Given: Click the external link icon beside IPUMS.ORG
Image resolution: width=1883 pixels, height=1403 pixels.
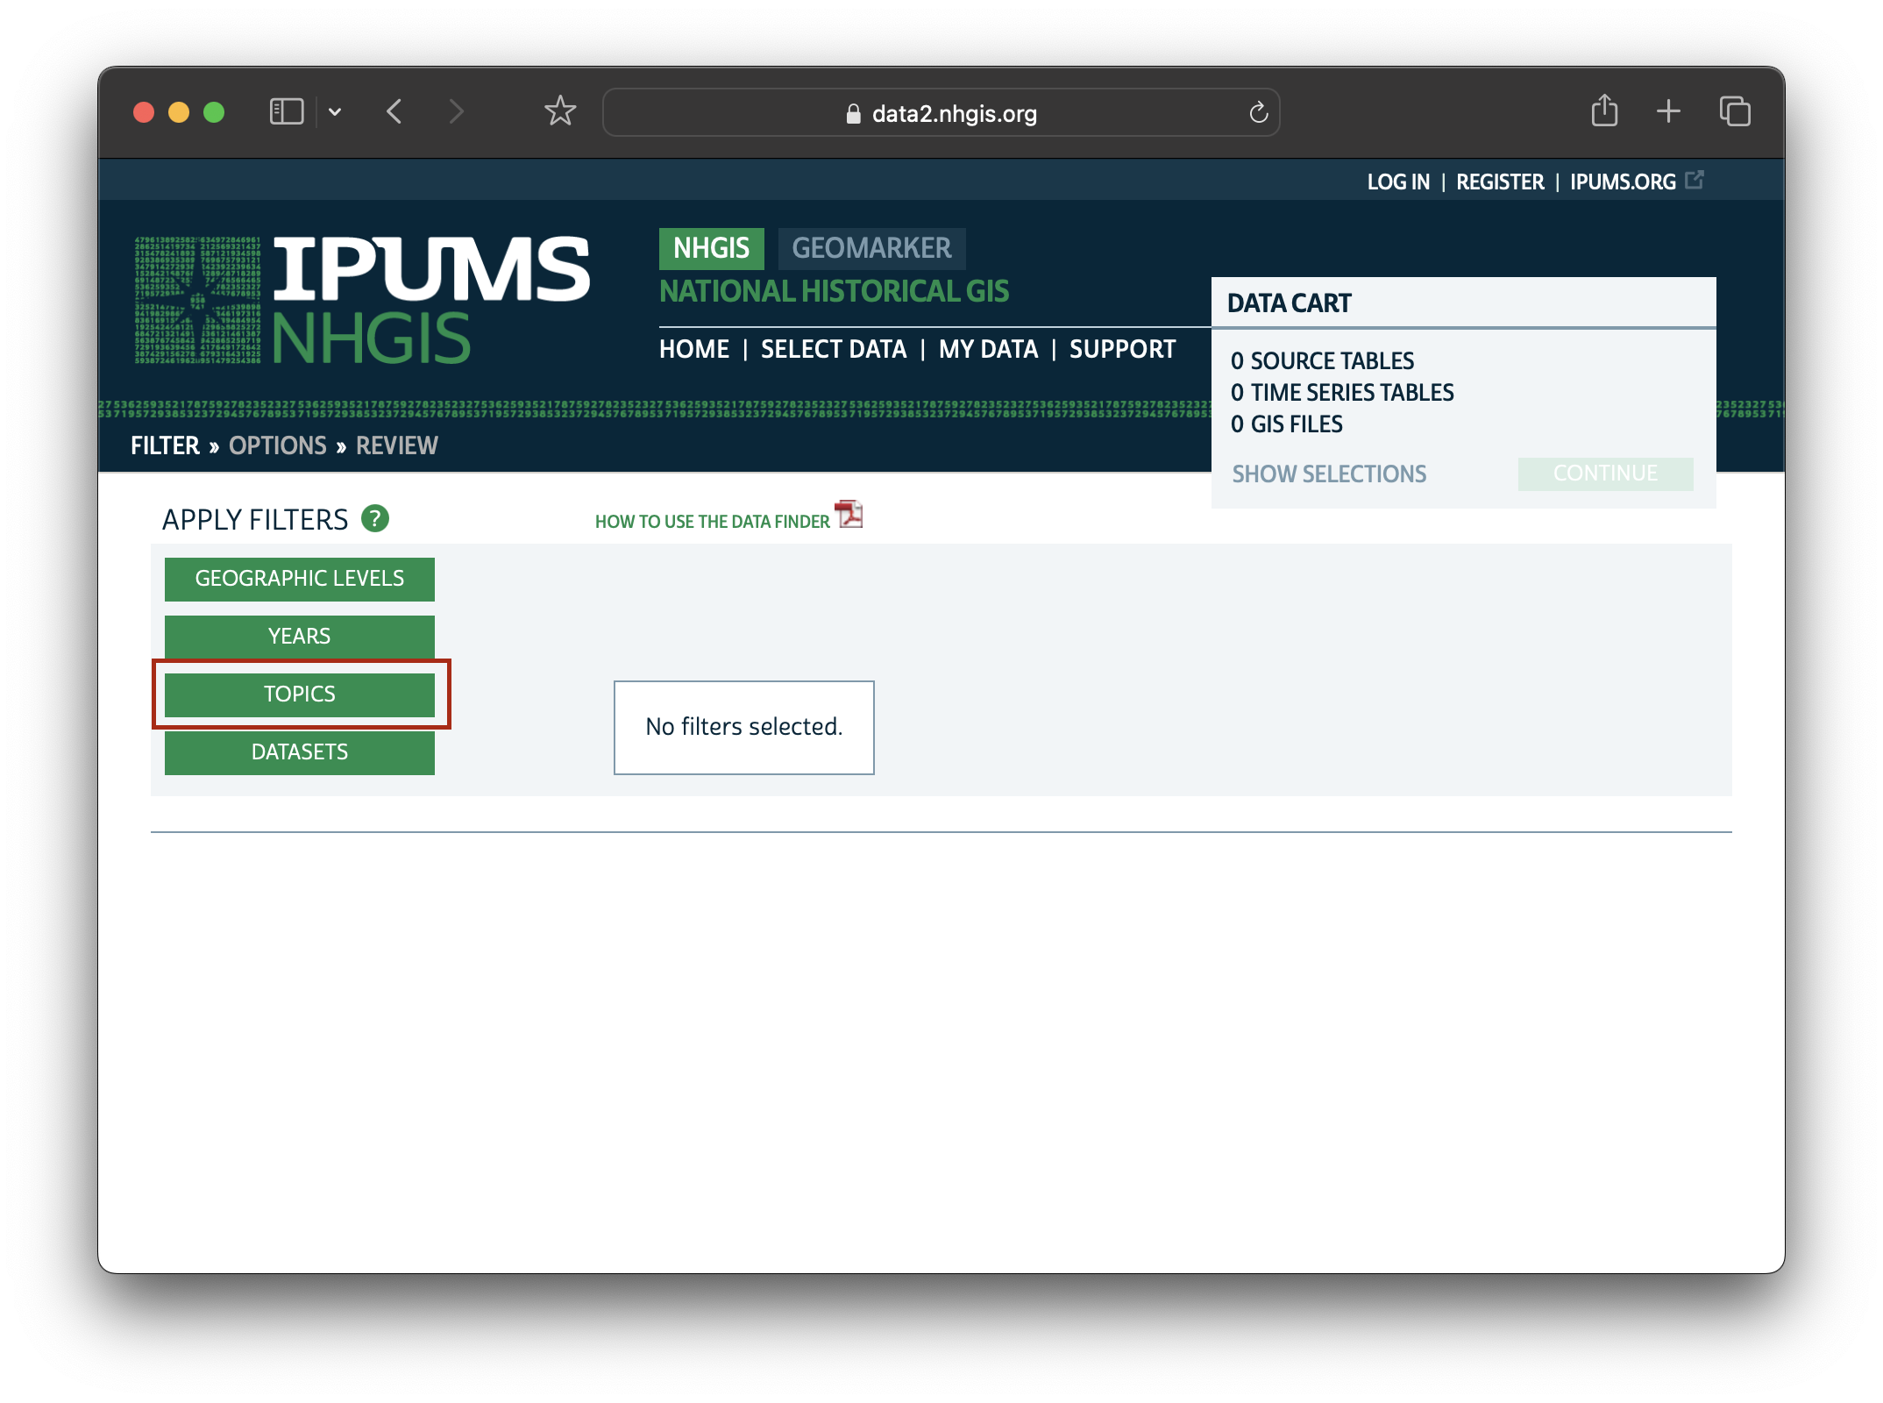Looking at the screenshot, I should point(1695,180).
